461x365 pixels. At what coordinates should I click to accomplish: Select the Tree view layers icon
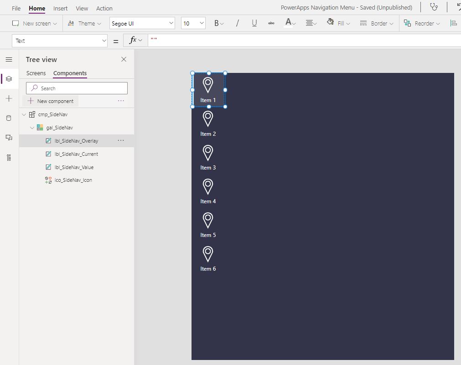9,79
